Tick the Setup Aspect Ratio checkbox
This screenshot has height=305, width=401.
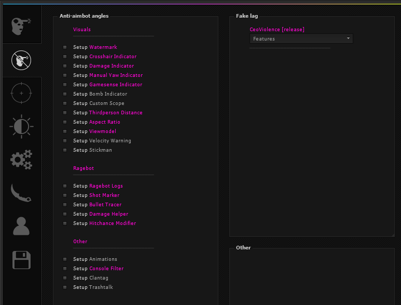65,122
